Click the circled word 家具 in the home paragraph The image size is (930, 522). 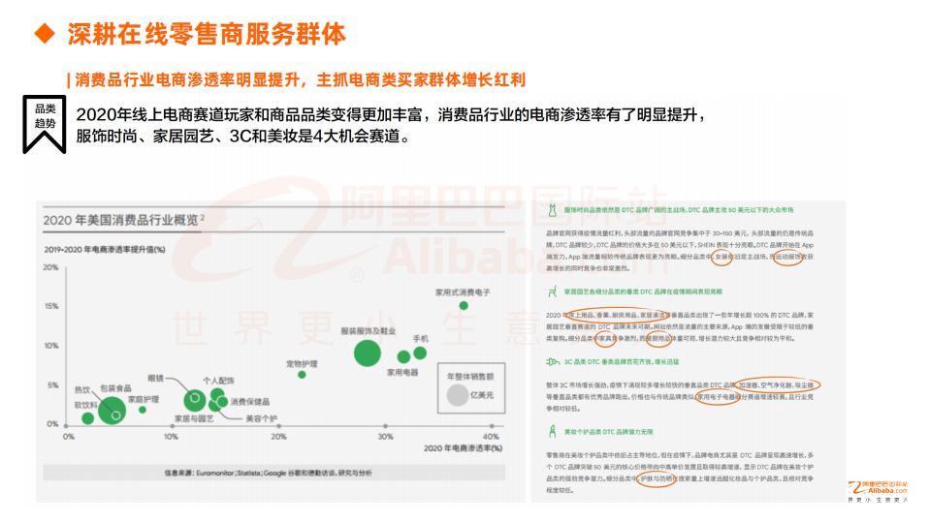pos(605,338)
